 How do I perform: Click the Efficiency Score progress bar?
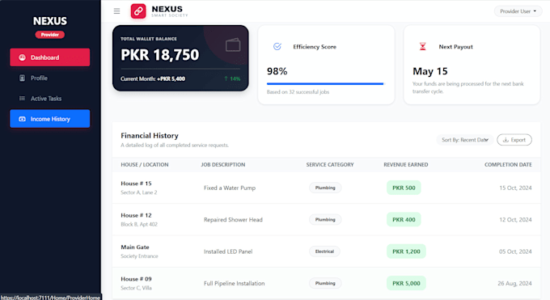(x=326, y=84)
